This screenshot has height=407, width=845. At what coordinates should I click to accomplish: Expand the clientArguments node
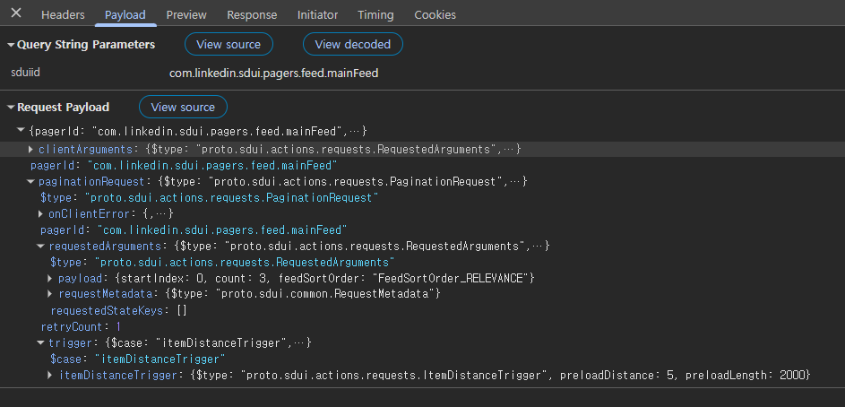tap(30, 150)
